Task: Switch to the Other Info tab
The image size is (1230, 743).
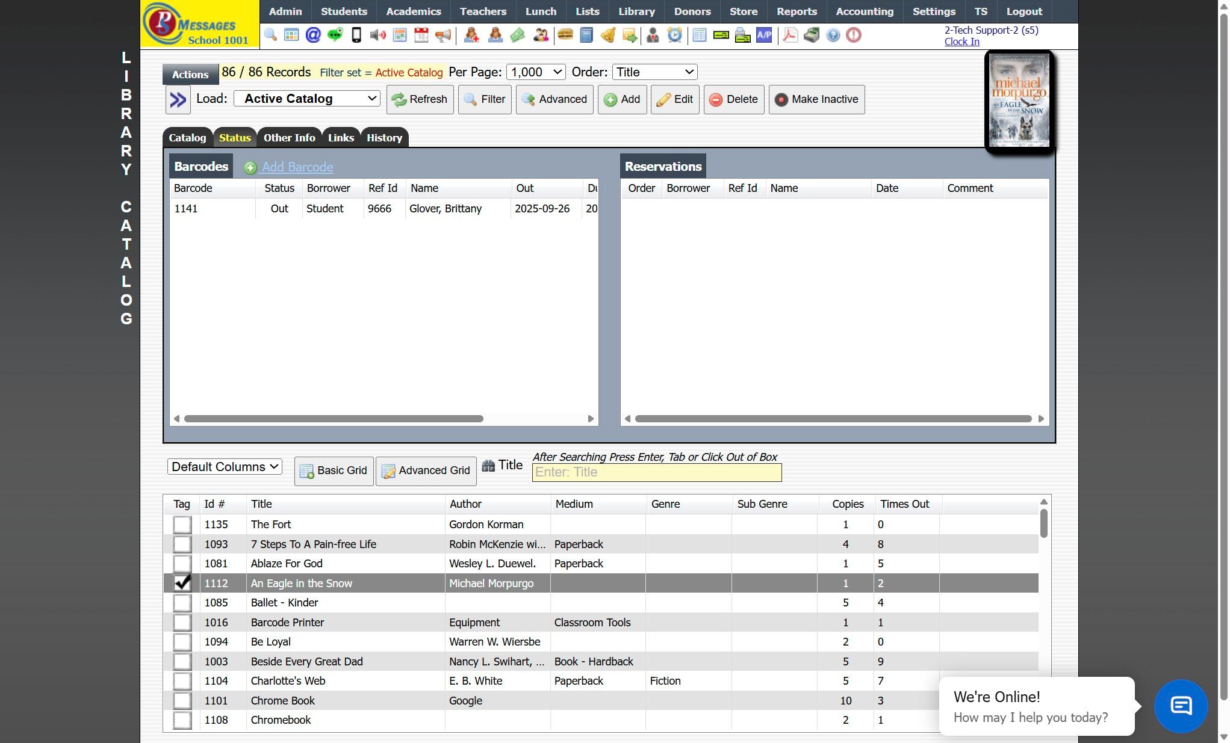Action: (289, 138)
